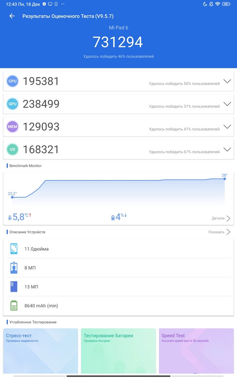Click the front camera 8 МП icon
This screenshot has height=379, width=237.
click(14, 268)
